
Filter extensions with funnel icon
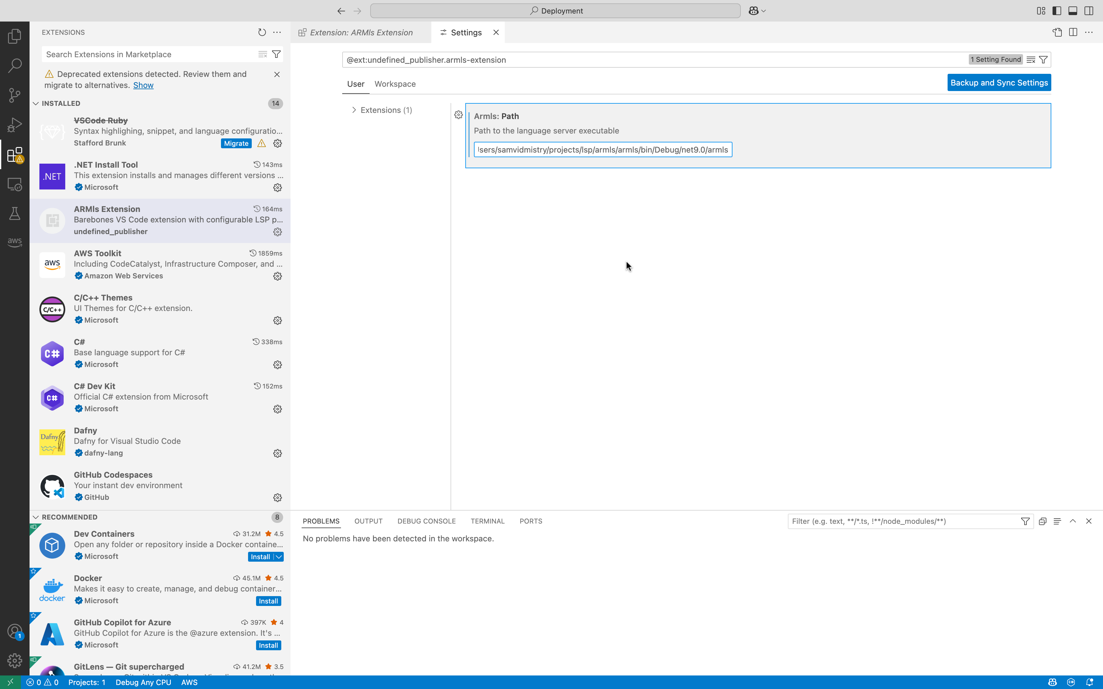[x=276, y=54]
